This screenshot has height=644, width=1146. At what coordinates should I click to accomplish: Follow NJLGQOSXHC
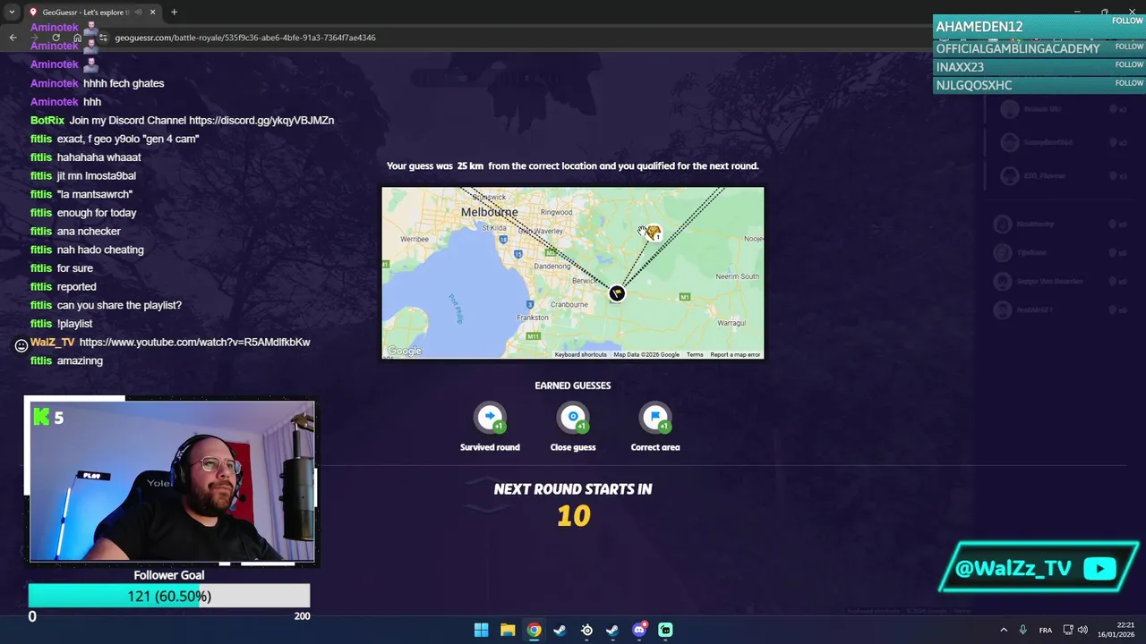pyautogui.click(x=1128, y=82)
